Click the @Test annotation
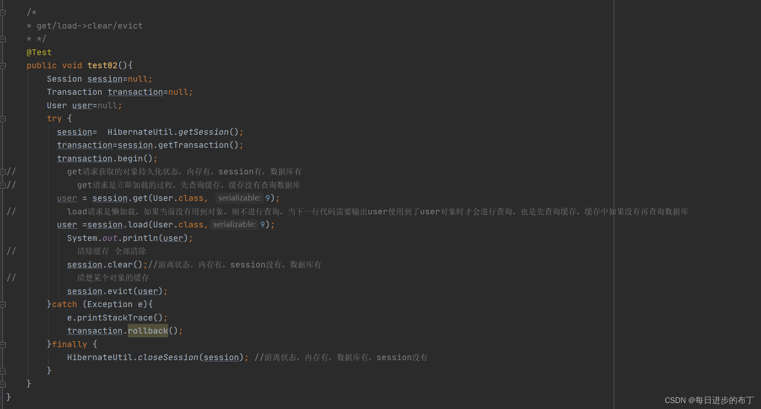761x409 pixels. coord(39,52)
